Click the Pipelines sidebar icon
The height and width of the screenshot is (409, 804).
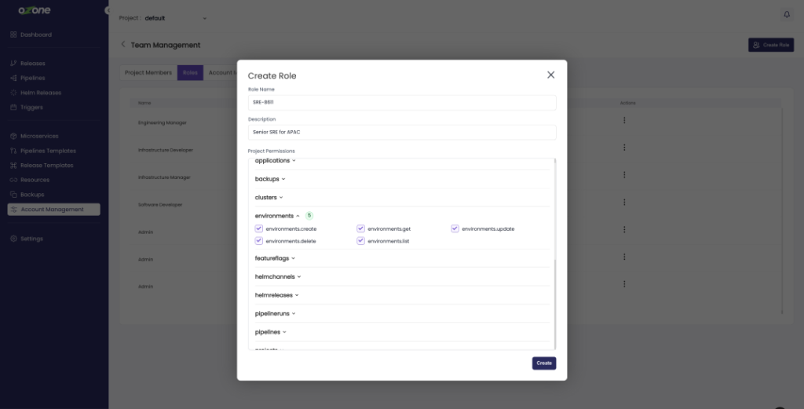(x=13, y=79)
